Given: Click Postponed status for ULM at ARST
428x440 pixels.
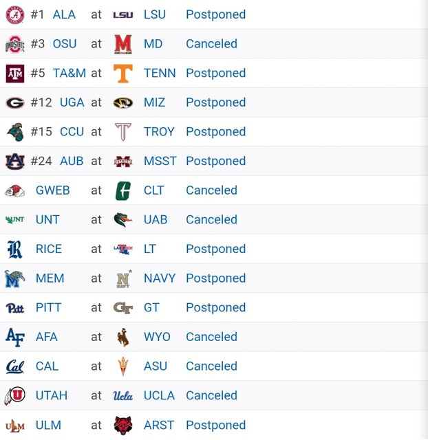Looking at the screenshot, I should click(215, 425).
